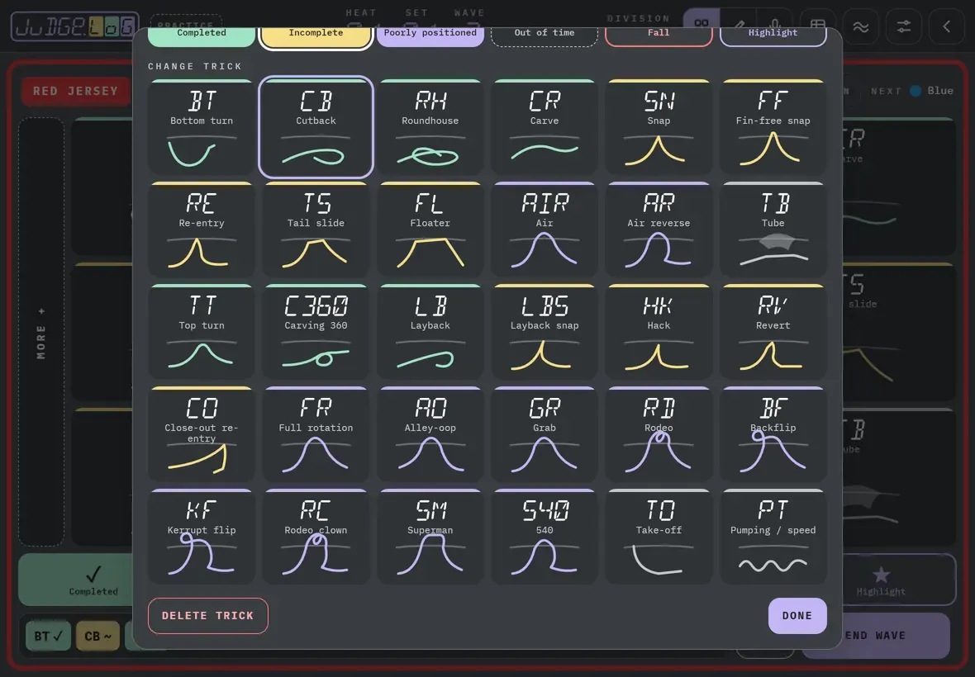This screenshot has width=975, height=677.
Task: Toggle the Fall status option
Action: pos(659,36)
